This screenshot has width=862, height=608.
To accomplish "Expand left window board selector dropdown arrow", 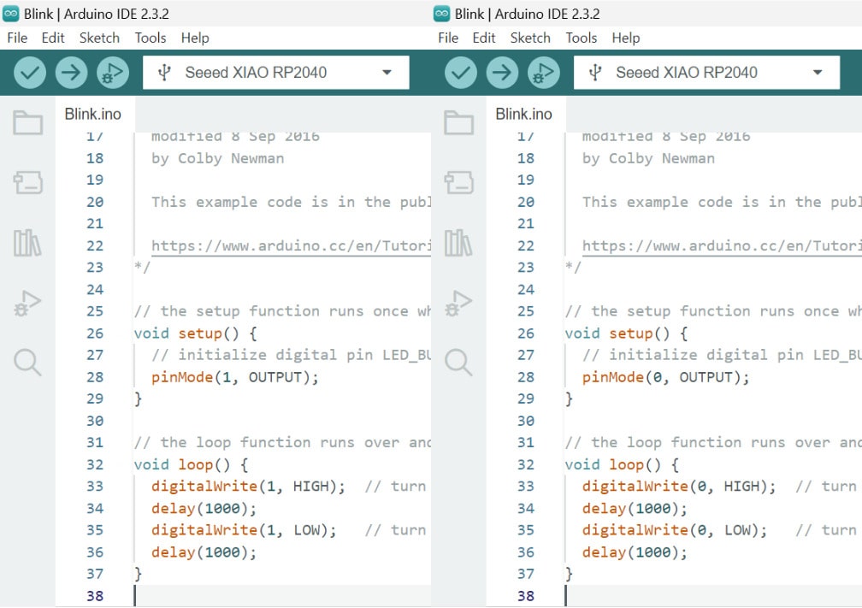I will click(387, 73).
